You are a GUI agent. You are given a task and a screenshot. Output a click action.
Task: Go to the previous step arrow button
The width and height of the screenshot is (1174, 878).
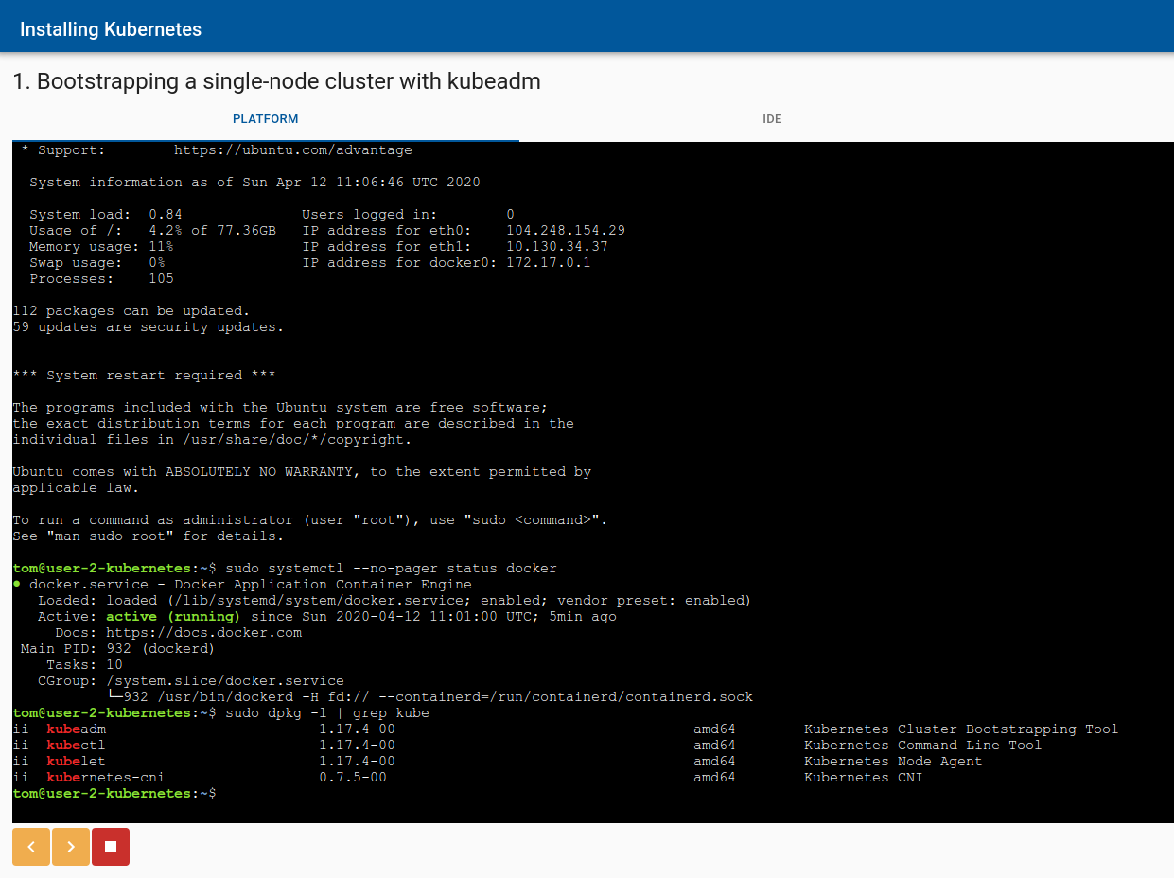pyautogui.click(x=31, y=847)
